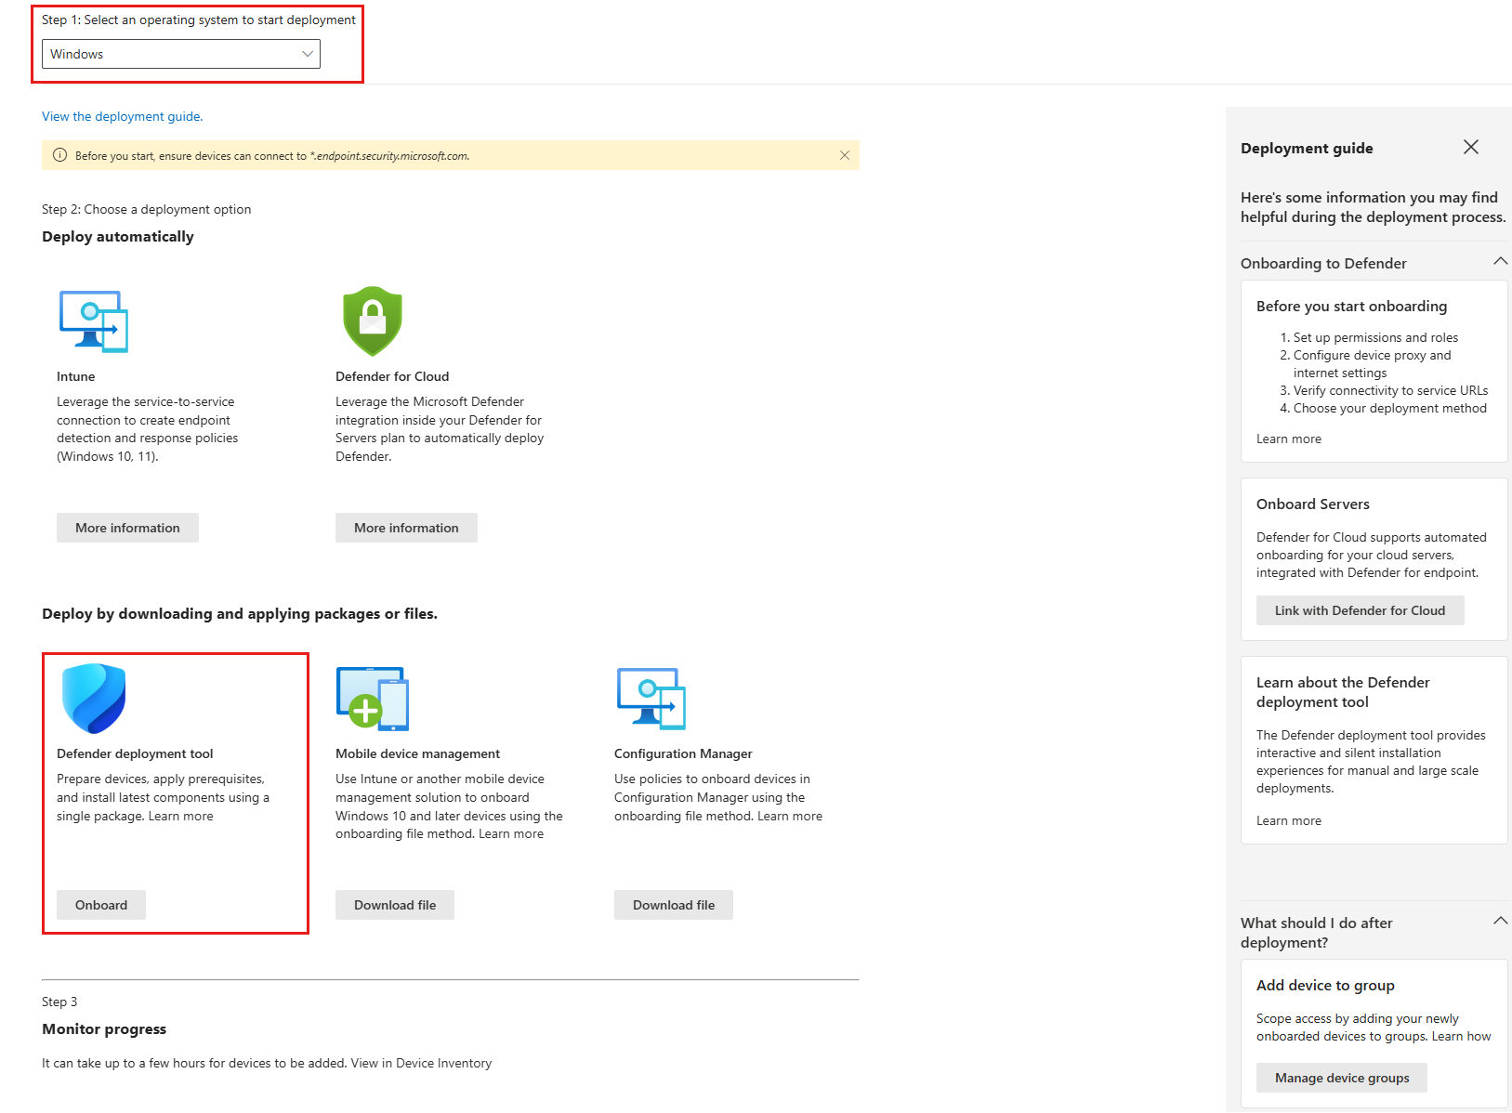This screenshot has height=1113, width=1512.
Task: Open Learn more in the Learn about the Defender deployment tool card
Action: tap(1289, 820)
